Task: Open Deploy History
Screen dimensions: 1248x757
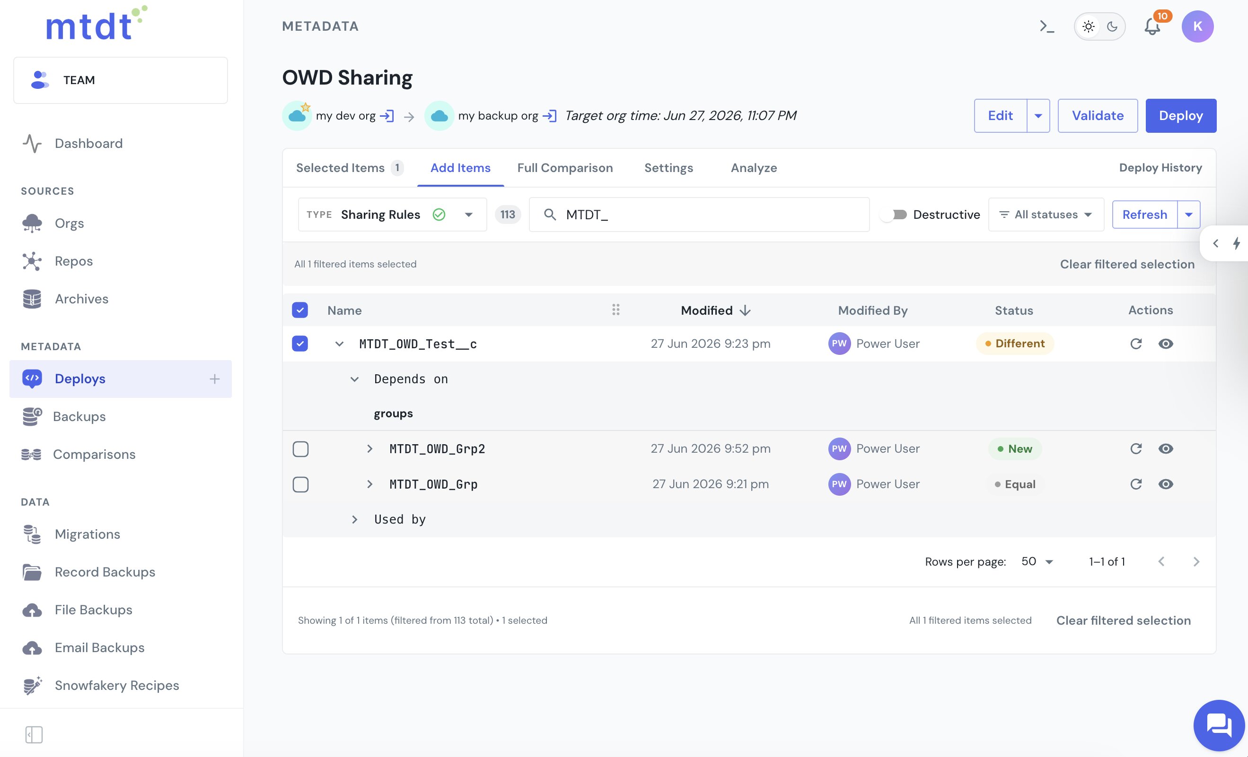Action: [x=1160, y=167]
